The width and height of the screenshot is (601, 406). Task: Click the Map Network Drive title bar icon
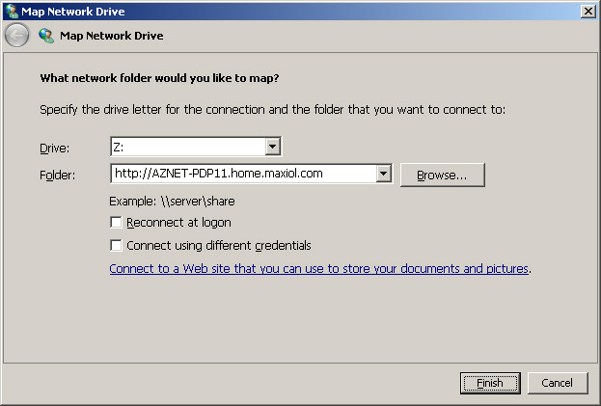[x=11, y=10]
